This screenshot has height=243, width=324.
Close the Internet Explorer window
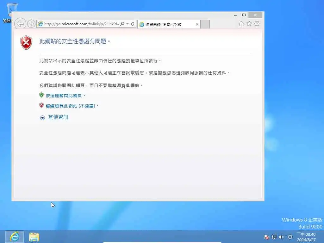(255, 15)
